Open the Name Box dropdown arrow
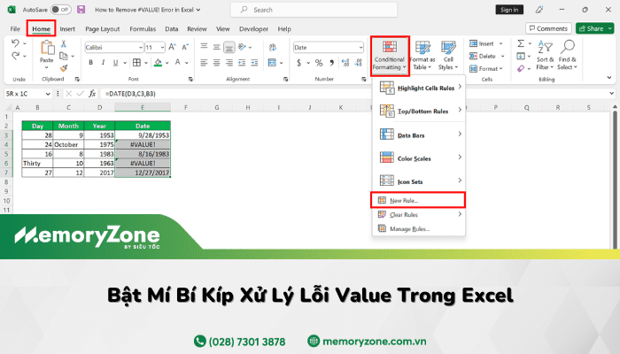 pos(48,94)
